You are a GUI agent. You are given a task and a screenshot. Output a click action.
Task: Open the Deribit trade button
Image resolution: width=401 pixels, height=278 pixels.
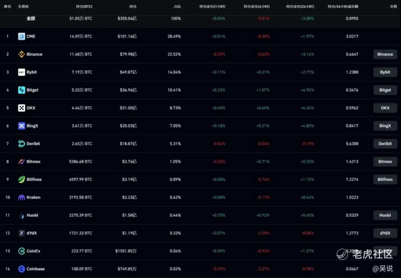385,144
